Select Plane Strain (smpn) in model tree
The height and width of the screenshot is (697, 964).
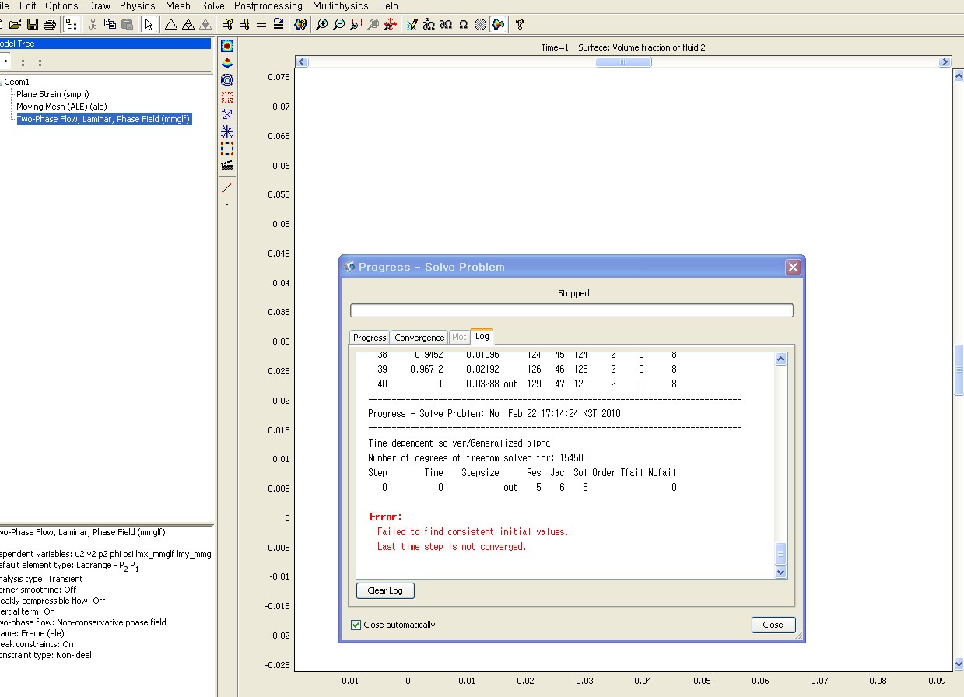pyautogui.click(x=54, y=94)
